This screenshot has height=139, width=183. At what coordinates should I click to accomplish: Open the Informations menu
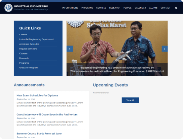(70, 8)
